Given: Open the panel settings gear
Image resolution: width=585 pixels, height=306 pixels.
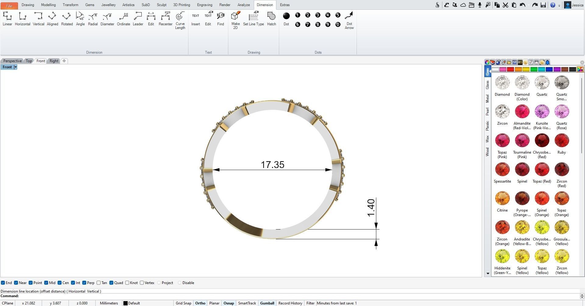Looking at the screenshot, I should tap(582, 62).
